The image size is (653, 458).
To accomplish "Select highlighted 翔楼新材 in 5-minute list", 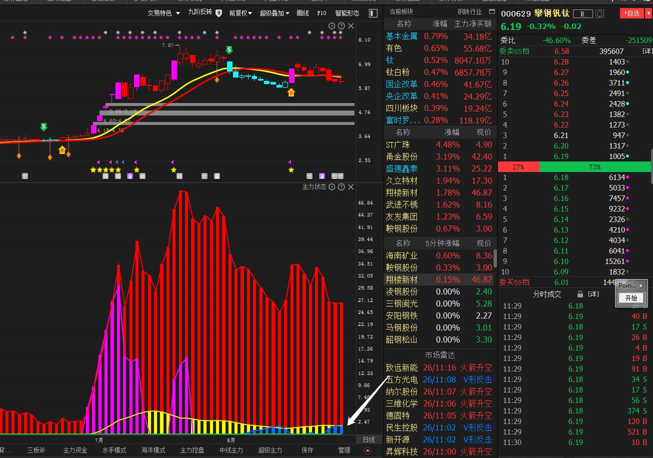I will coord(439,280).
